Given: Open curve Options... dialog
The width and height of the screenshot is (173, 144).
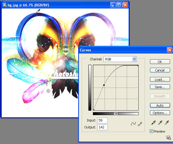Looking at the screenshot, I should (160, 113).
